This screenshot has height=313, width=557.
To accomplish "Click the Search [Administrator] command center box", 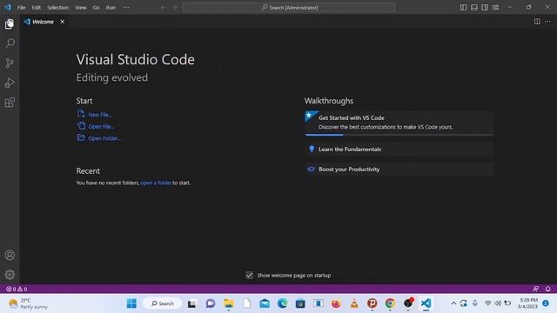I will pyautogui.click(x=289, y=8).
